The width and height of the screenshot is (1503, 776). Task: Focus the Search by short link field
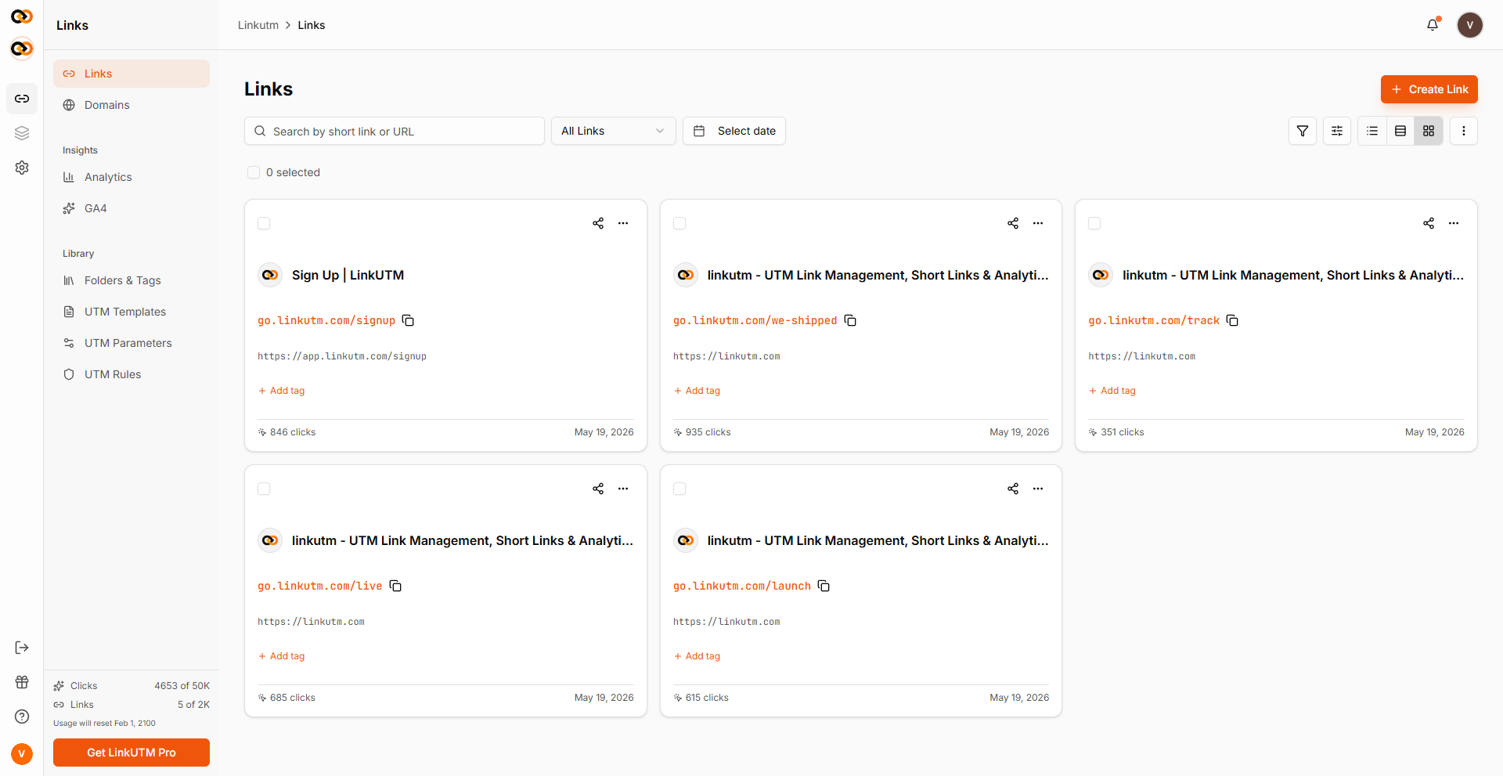pyautogui.click(x=395, y=131)
